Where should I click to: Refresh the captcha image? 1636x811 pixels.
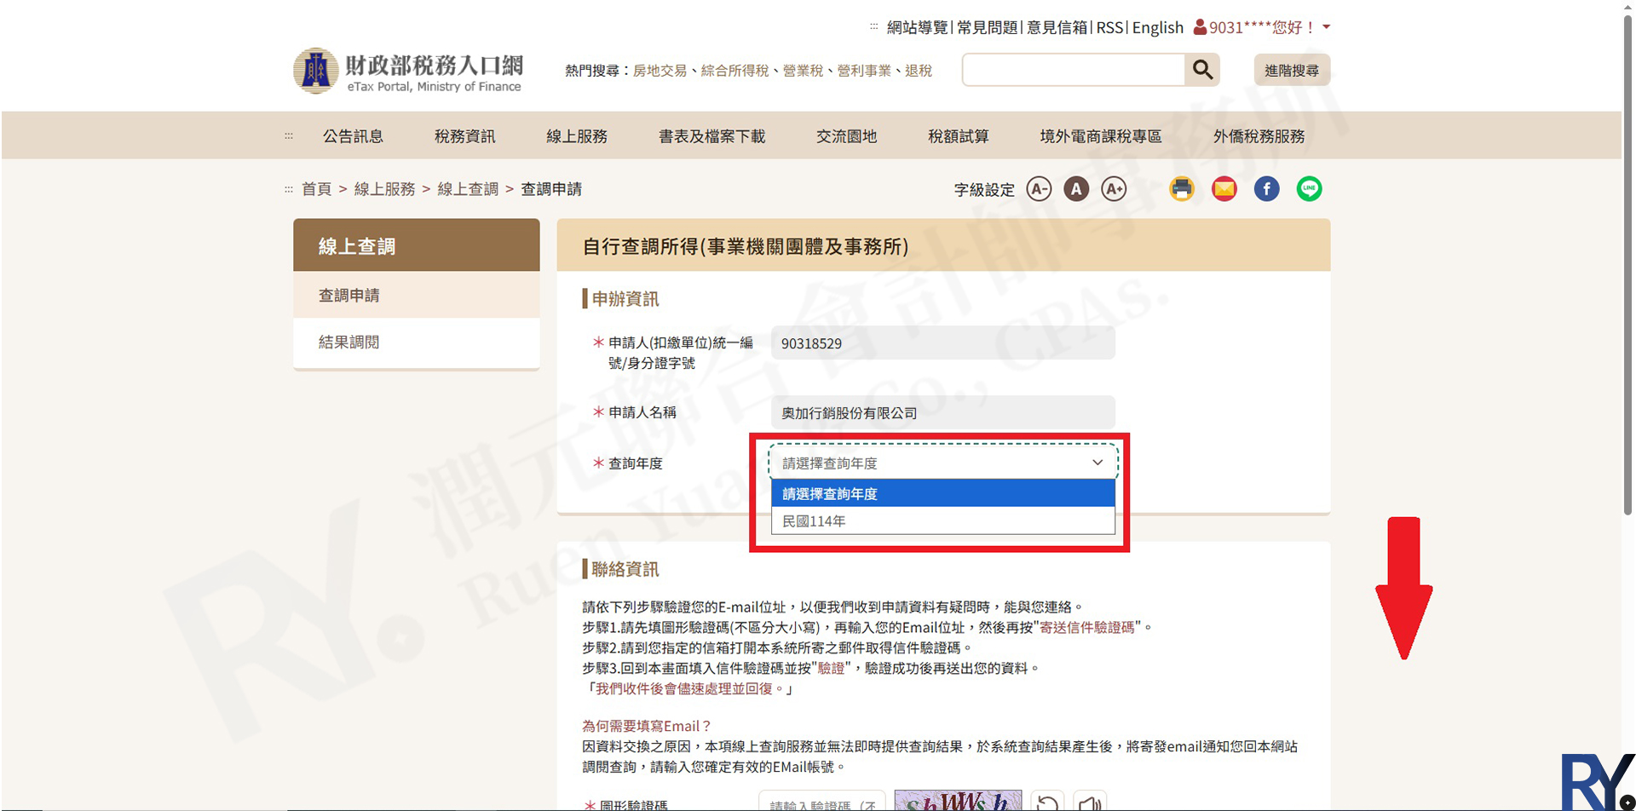coord(1048,802)
